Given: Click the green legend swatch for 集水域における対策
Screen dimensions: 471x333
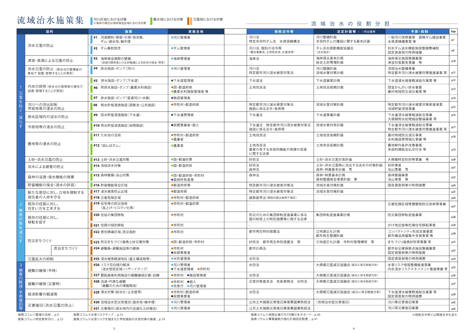Looking at the screenshot, I should point(151,21).
